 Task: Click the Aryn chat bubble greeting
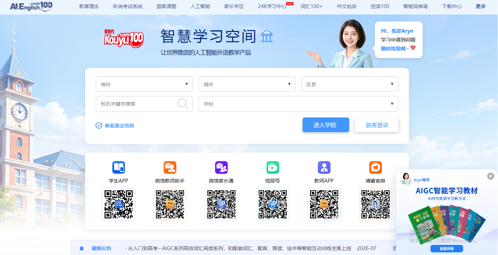point(398,40)
